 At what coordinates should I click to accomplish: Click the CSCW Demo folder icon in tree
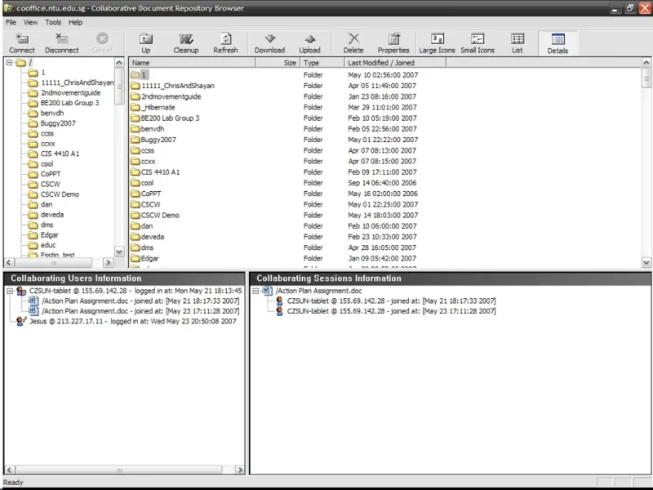pos(33,194)
